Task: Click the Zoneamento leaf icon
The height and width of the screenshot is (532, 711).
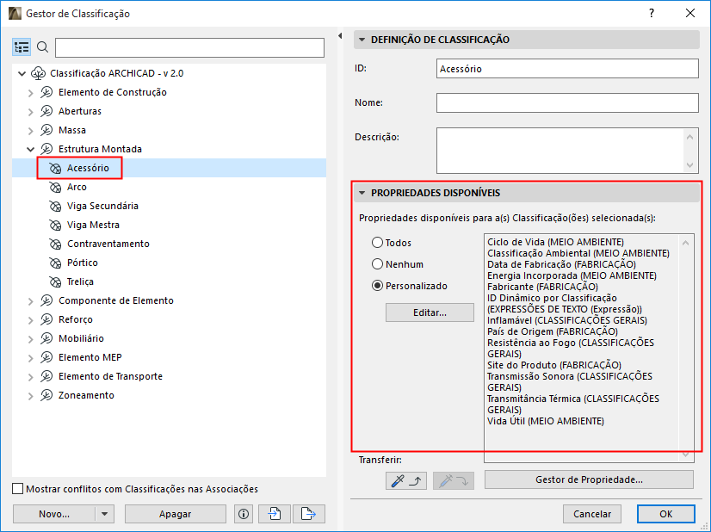Action: (x=46, y=395)
